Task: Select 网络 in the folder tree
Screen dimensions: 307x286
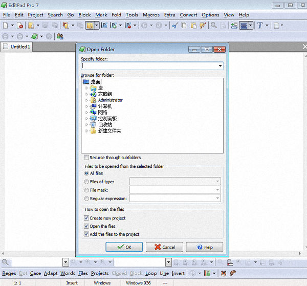Action: coord(103,113)
